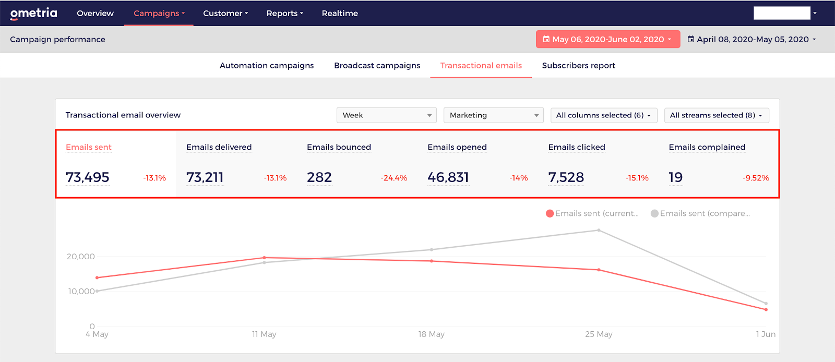Open the Reports menu
This screenshot has width=835, height=362.
[284, 14]
